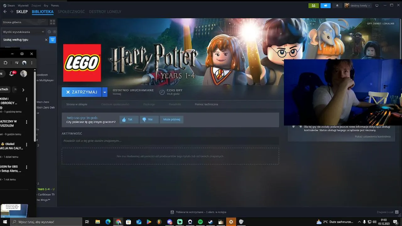
Task: Open the Znajomi menu
Action: pyautogui.click(x=36, y=5)
